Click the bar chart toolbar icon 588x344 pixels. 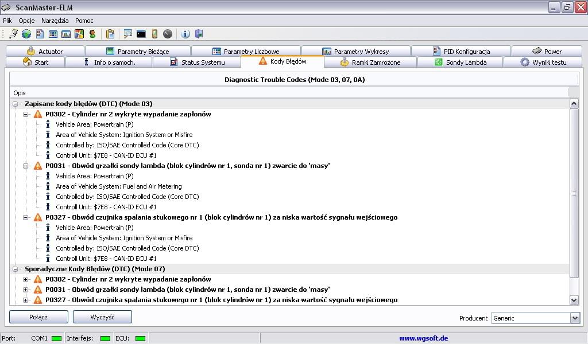coord(66,34)
